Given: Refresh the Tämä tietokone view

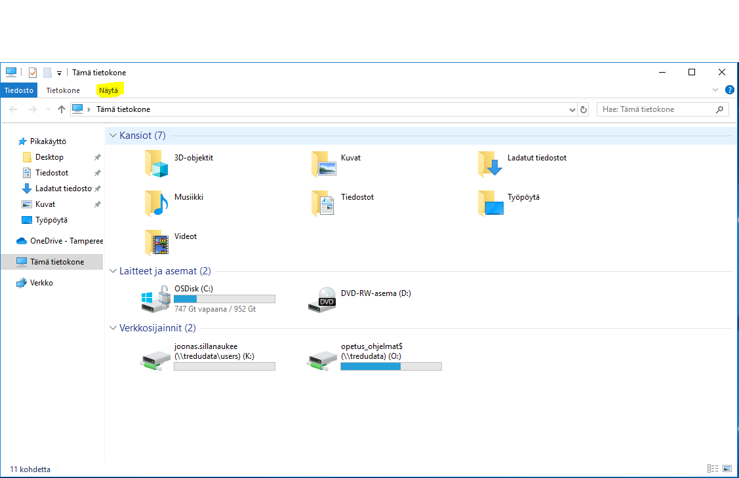Looking at the screenshot, I should coord(584,109).
